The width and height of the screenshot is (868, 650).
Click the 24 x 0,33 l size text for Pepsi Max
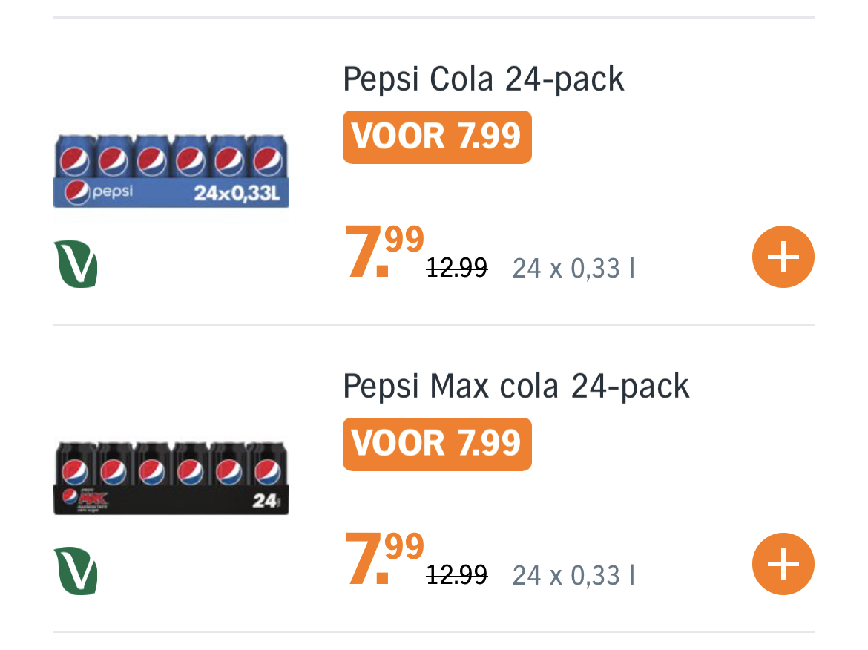click(573, 576)
